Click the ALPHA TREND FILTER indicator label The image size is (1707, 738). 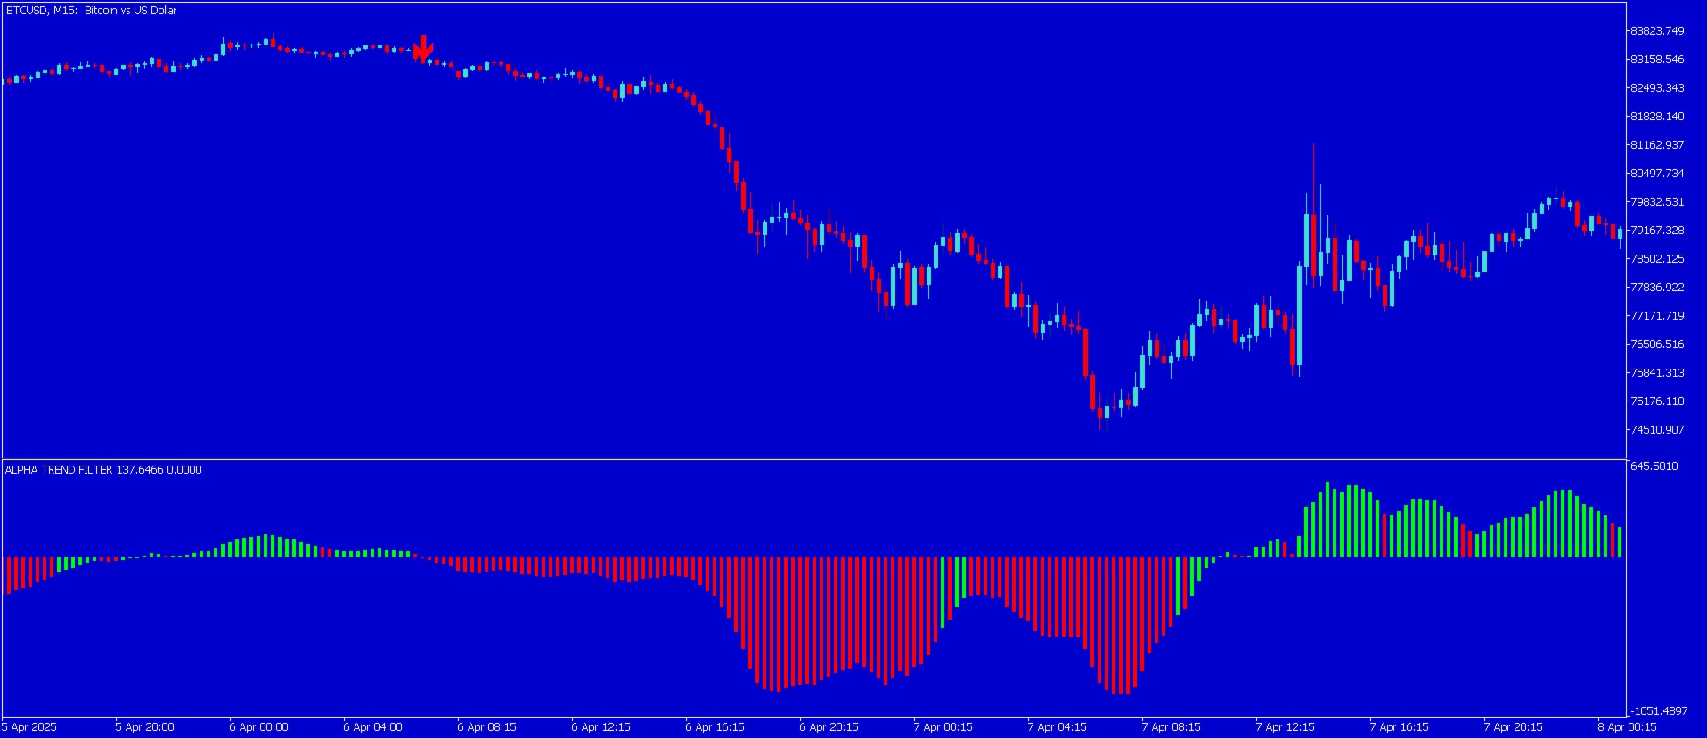[x=103, y=470]
